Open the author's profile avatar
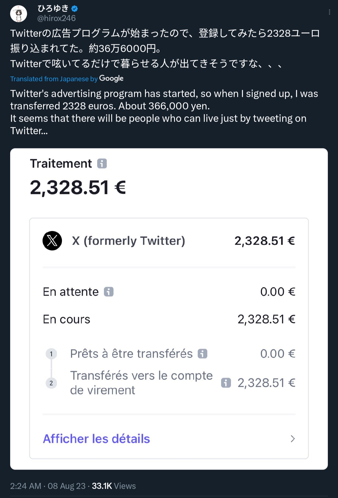 point(19,14)
